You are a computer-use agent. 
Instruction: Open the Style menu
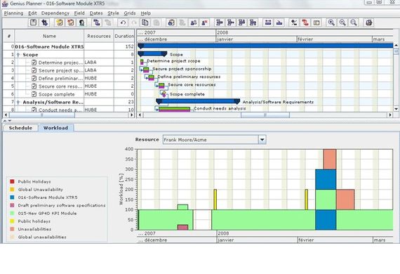click(x=113, y=13)
